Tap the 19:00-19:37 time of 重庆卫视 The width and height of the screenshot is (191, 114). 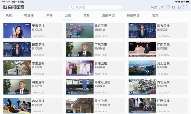click(x=101, y=111)
